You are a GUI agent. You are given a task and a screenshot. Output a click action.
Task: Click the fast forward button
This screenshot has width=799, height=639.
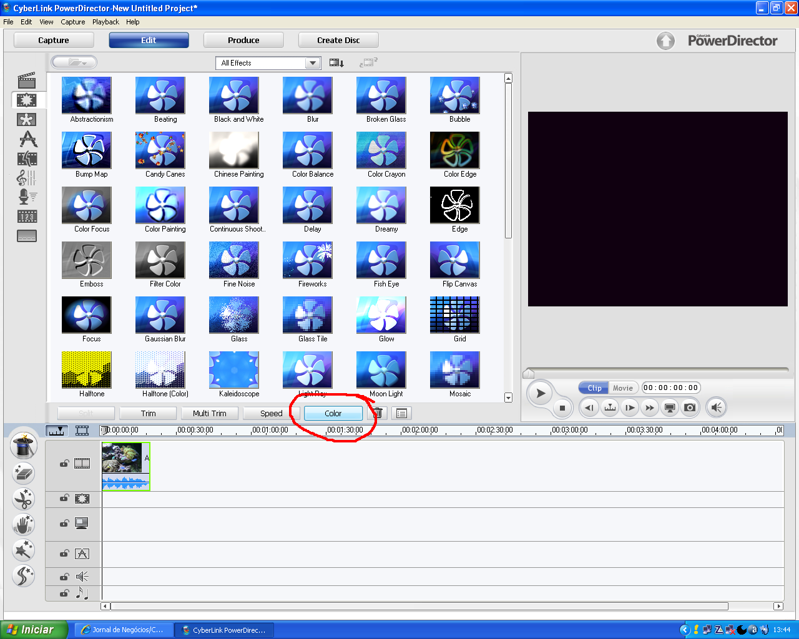point(650,407)
